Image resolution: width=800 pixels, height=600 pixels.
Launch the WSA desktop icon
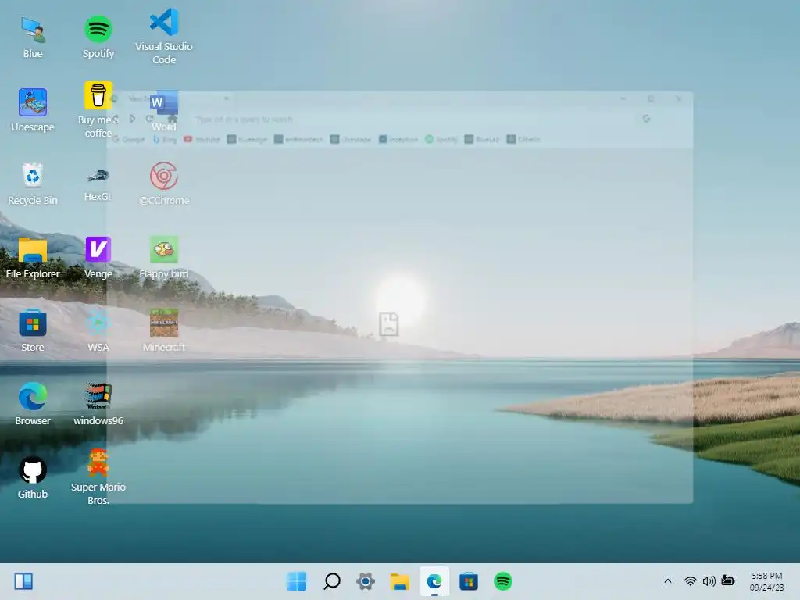point(98,330)
